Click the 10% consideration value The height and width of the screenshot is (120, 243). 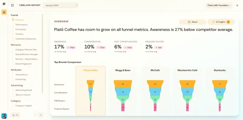click(x=89, y=47)
